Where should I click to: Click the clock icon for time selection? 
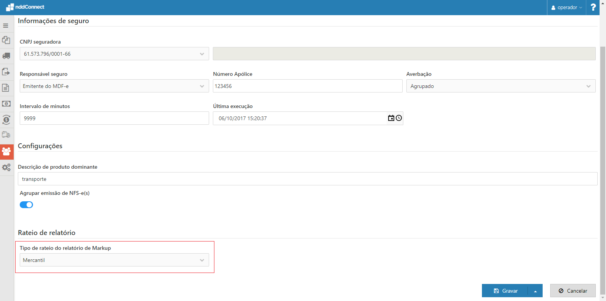399,118
